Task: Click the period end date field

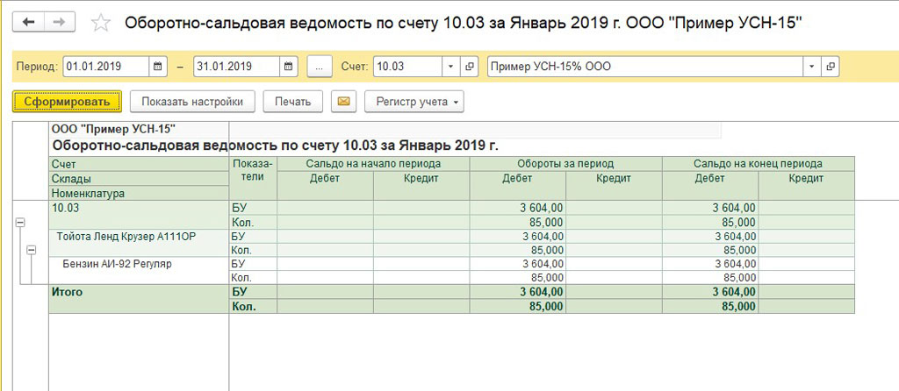Action: [x=235, y=67]
